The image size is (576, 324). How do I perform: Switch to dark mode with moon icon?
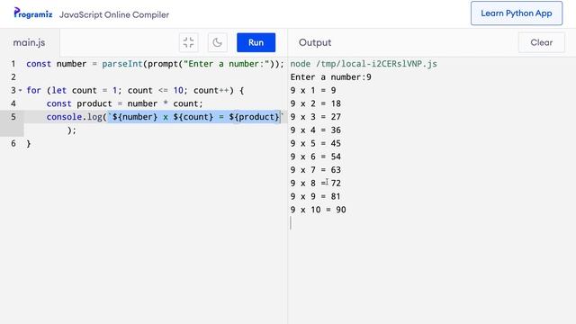217,42
